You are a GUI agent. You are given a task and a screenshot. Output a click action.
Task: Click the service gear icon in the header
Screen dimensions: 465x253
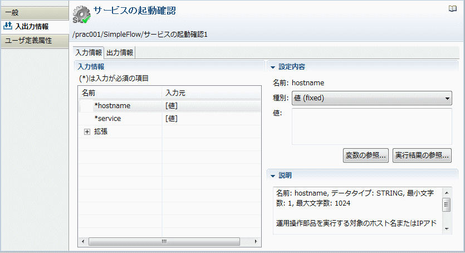click(81, 14)
